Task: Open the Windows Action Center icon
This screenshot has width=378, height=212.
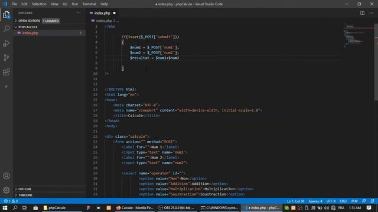Action: (369, 208)
